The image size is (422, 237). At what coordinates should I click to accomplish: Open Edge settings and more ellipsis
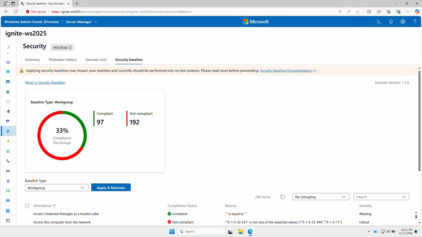[x=408, y=11]
